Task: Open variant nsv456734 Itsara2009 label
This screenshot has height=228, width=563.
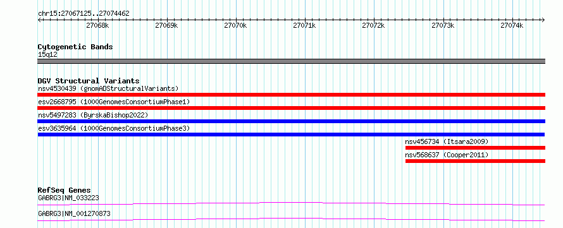Action: [447, 141]
